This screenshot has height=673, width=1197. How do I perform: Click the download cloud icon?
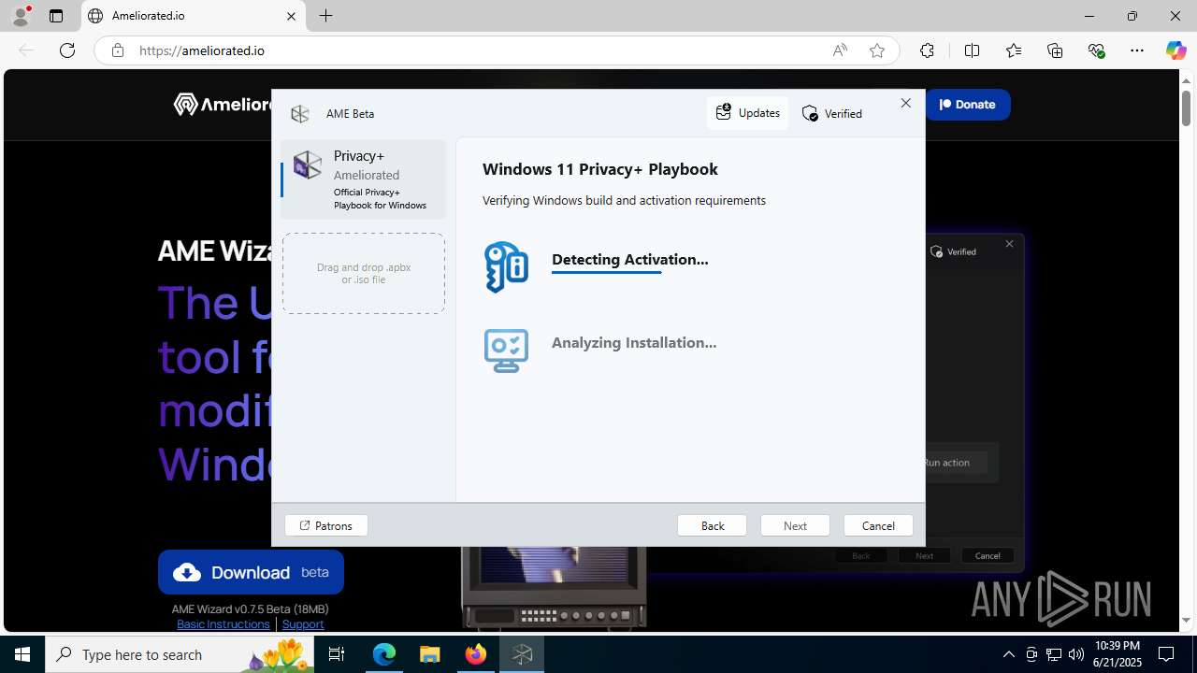(x=187, y=573)
